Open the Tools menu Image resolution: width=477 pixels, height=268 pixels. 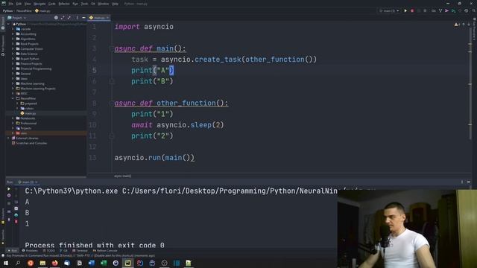tap(84, 4)
